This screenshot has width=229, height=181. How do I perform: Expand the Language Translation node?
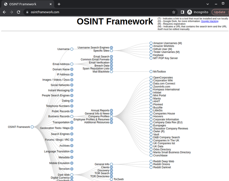72,152
